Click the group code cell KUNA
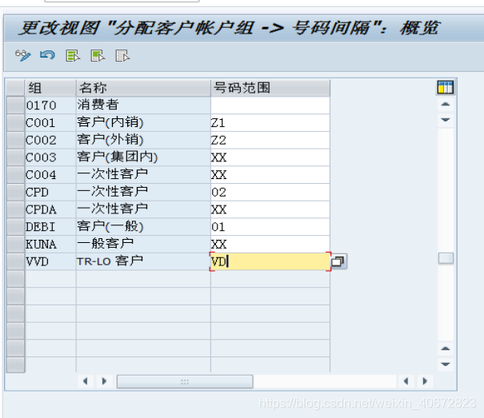Image resolution: width=484 pixels, height=418 pixels. [50, 244]
